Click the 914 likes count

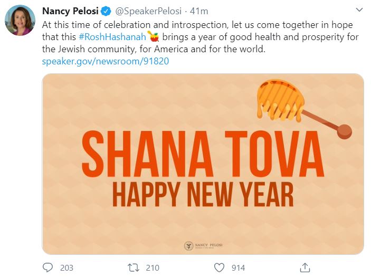238,268
